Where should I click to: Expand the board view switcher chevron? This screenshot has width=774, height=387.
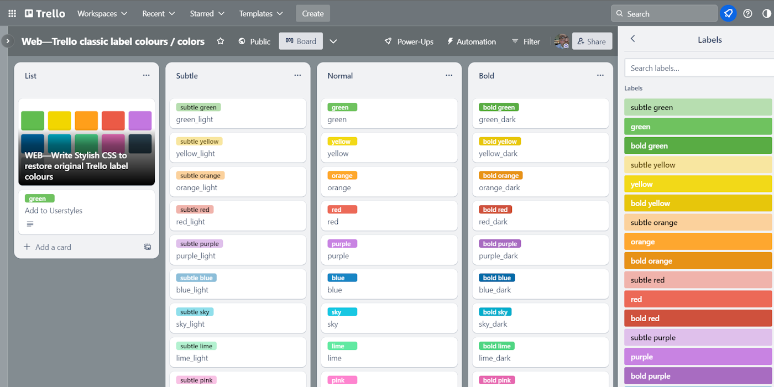tap(333, 41)
